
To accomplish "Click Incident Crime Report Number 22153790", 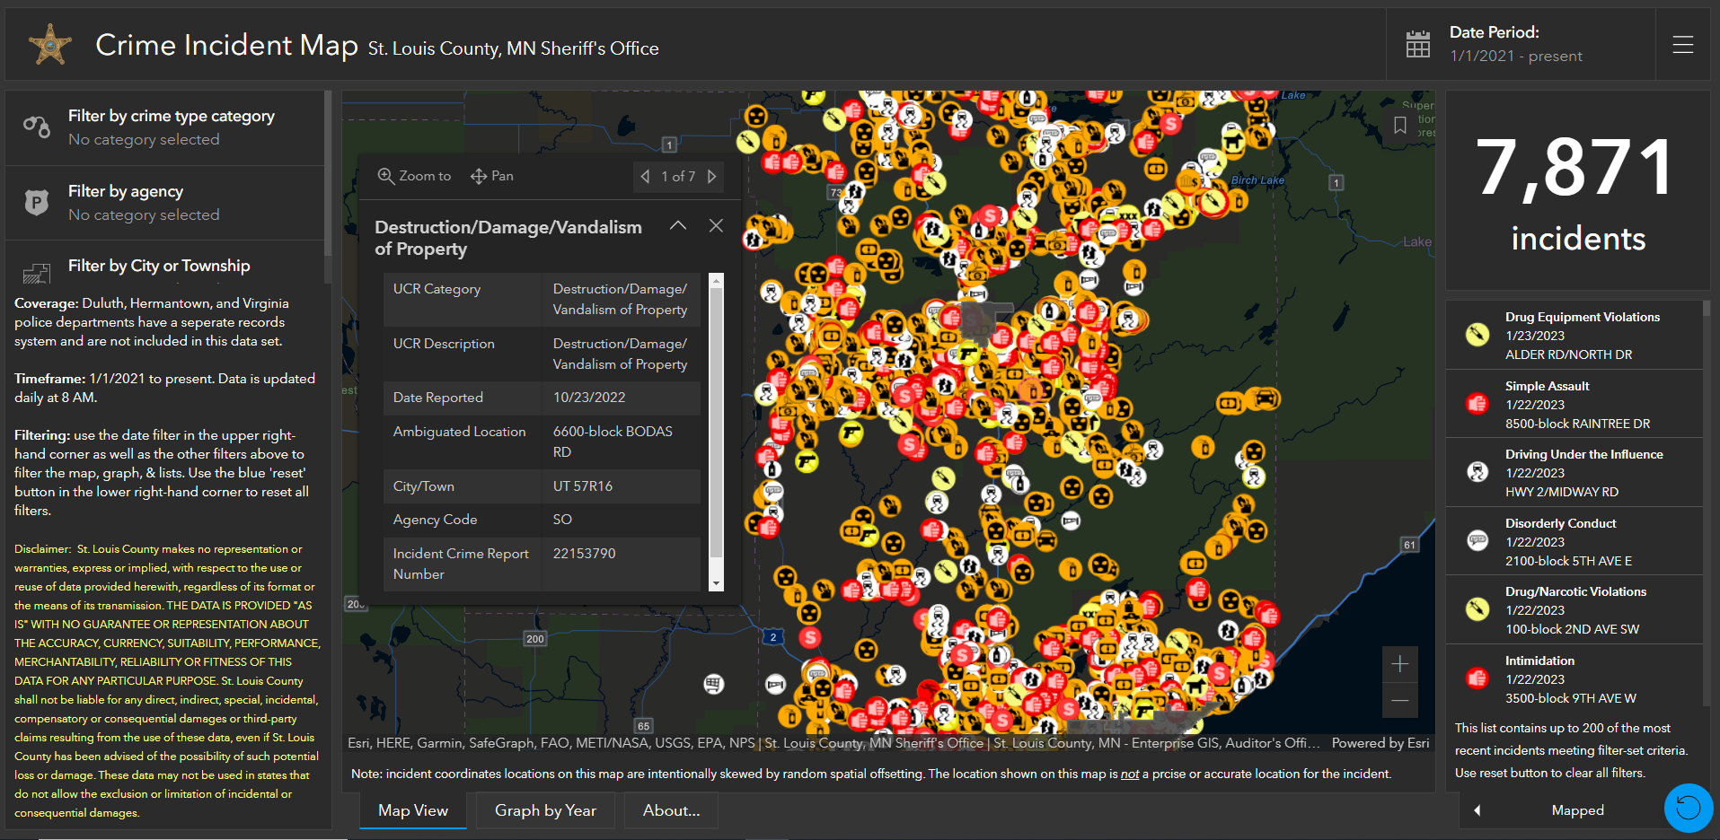I will [x=585, y=554].
